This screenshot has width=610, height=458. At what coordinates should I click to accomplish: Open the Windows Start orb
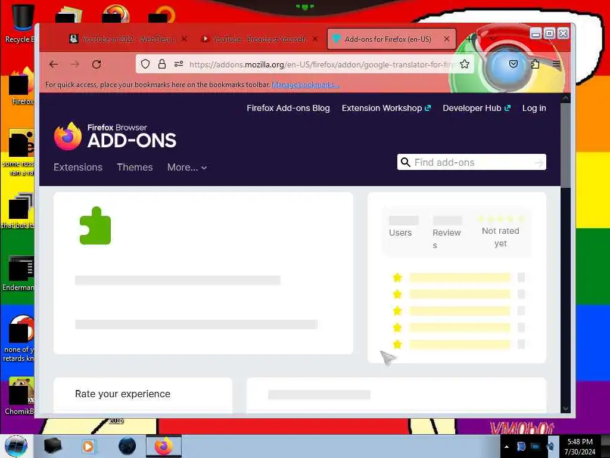click(16, 446)
